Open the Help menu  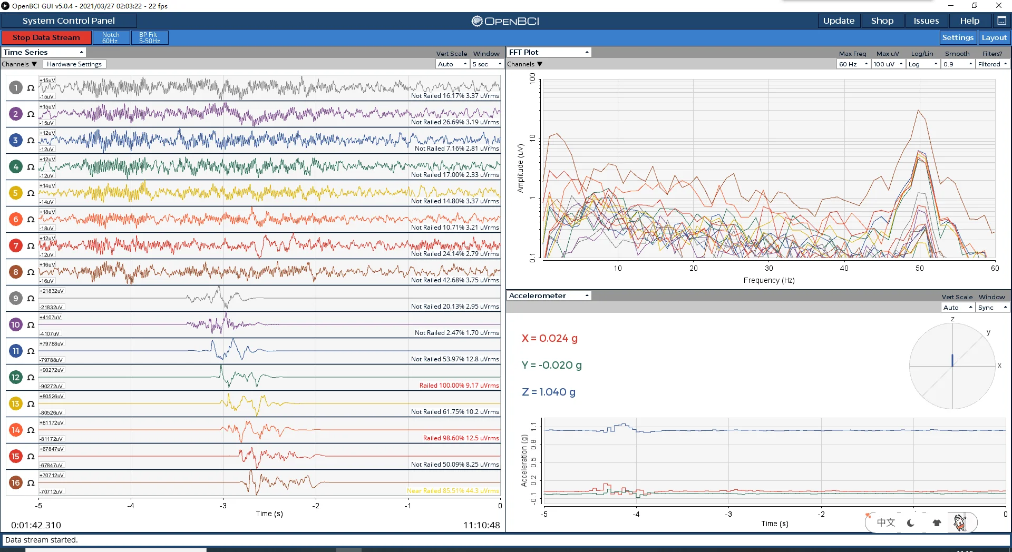(969, 21)
